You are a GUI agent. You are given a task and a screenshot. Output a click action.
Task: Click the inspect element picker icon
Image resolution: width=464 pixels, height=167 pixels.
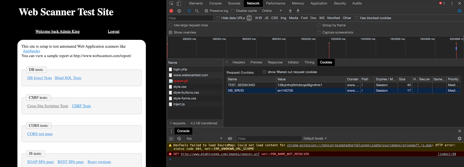(x=171, y=3)
